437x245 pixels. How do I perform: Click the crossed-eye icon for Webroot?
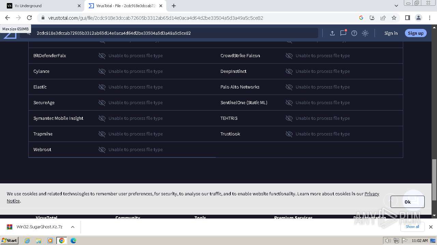[x=102, y=149]
